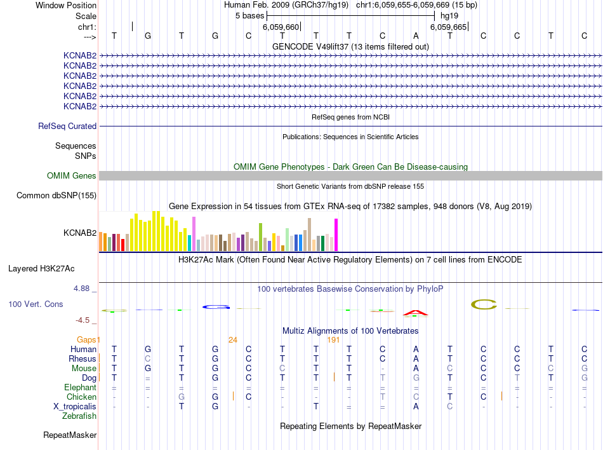
Task: Click the chr1: ruler label
Action: pyautogui.click(x=87, y=27)
